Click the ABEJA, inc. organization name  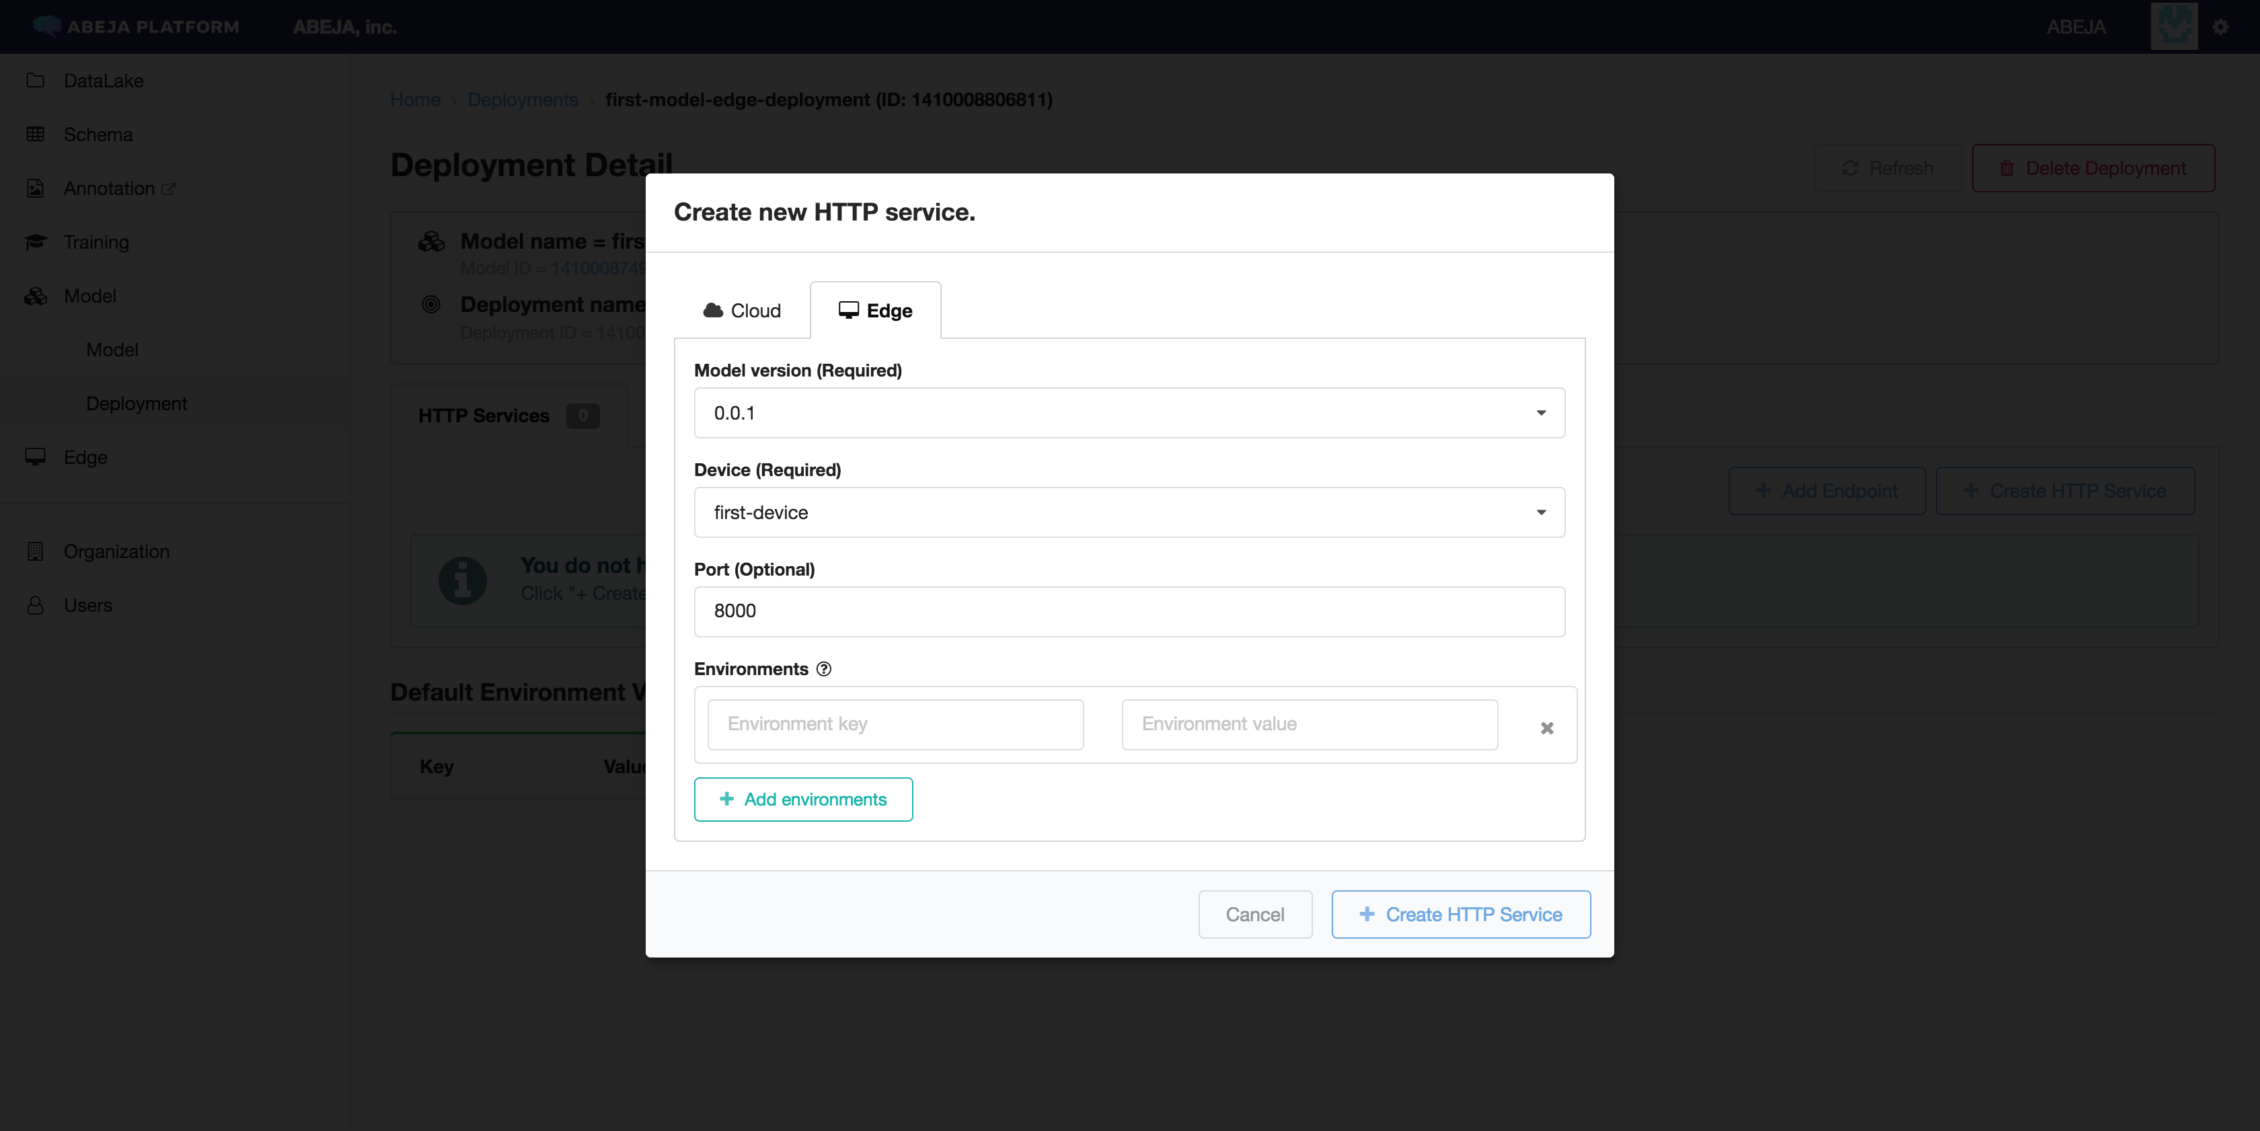[x=345, y=27]
